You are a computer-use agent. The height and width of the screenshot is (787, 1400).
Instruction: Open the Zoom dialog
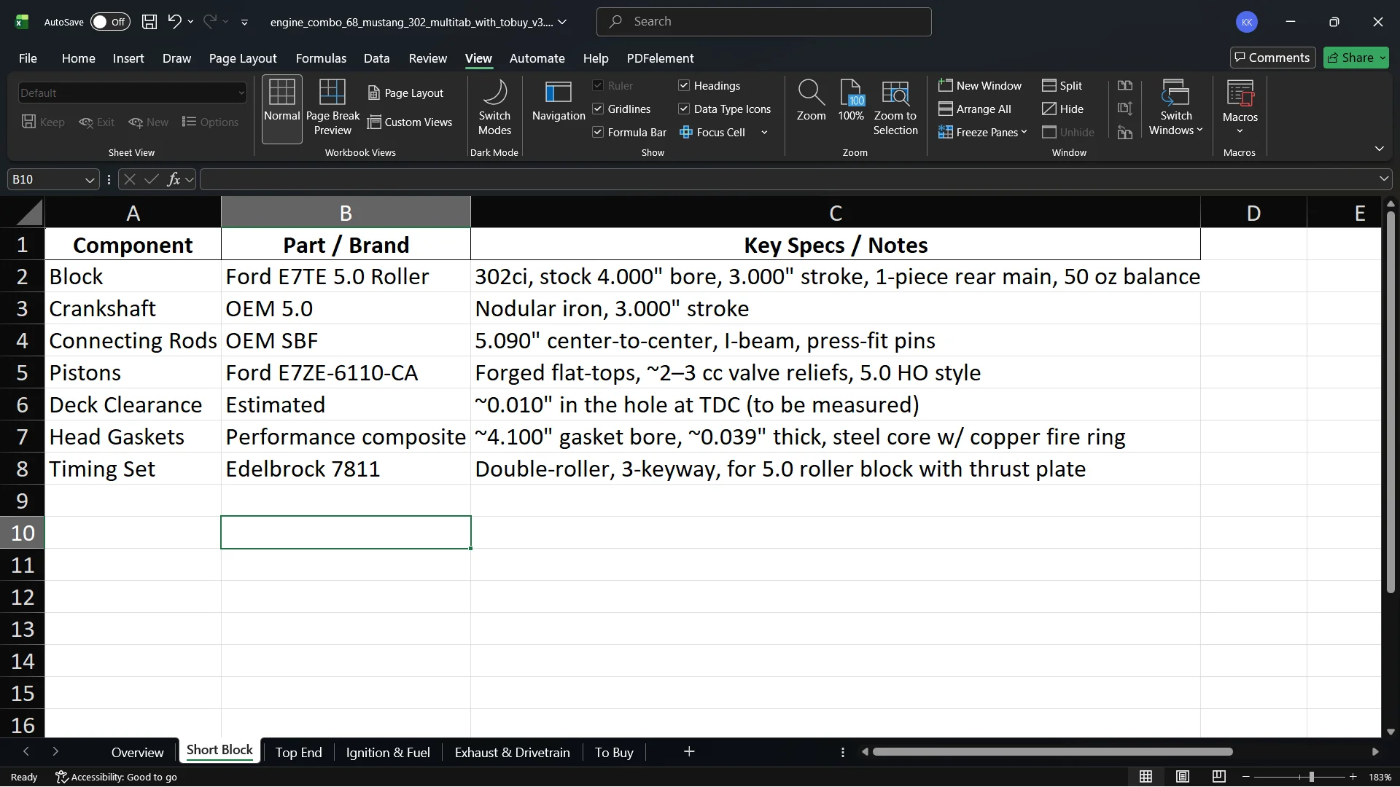tap(811, 101)
